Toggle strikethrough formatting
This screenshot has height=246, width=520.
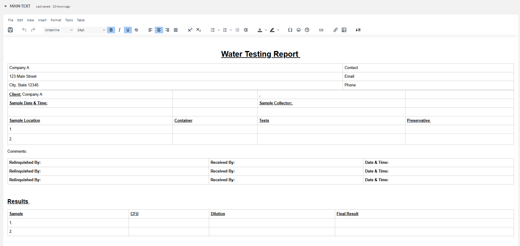click(136, 30)
